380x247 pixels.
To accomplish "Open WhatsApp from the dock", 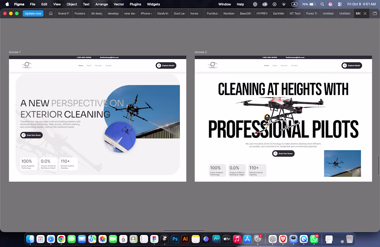I will click(x=314, y=239).
